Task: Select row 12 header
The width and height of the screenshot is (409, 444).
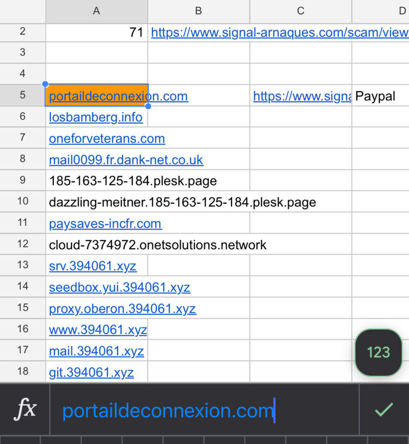Action: point(23,245)
